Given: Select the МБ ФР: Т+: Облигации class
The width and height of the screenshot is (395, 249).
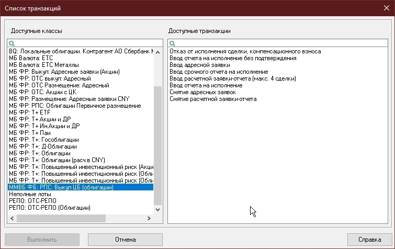Looking at the screenshot, I should coord(81,153).
